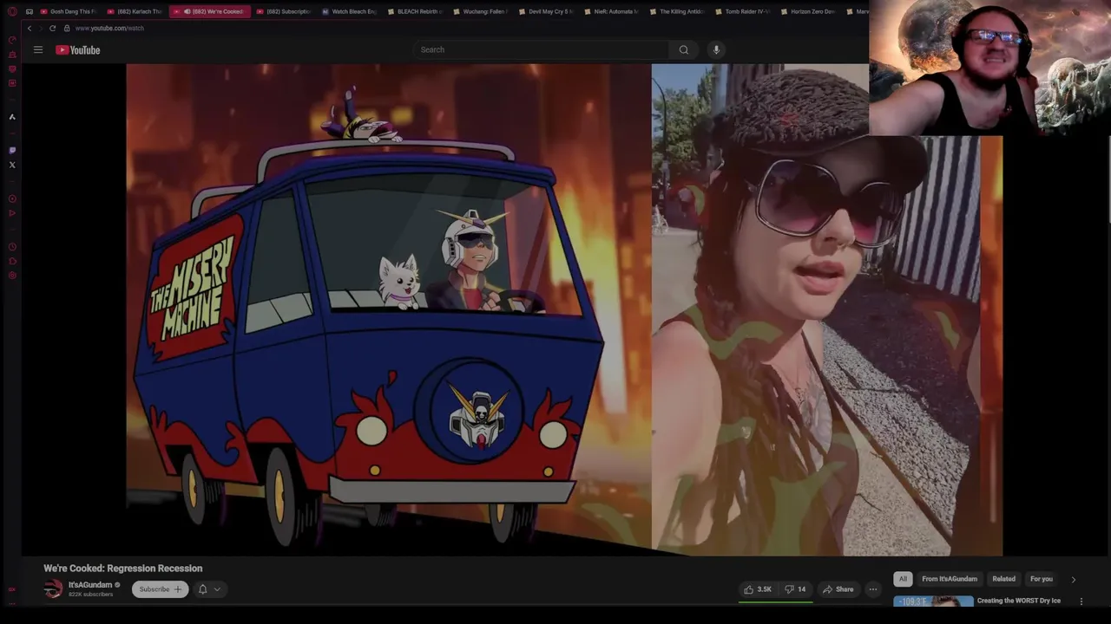Select the Related filter chip
Viewport: 1111px width, 624px height.
point(1003,579)
